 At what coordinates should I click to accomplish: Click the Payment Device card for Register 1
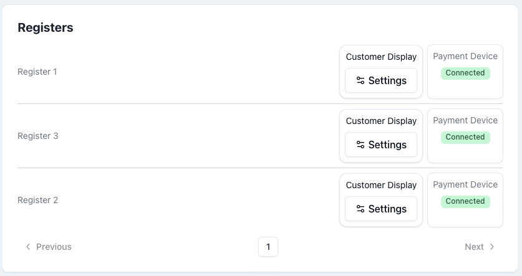pyautogui.click(x=465, y=88)
